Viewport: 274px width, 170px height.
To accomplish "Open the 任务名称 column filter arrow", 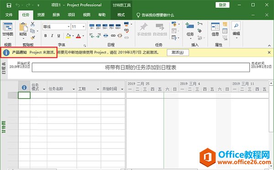I will (x=74, y=89).
